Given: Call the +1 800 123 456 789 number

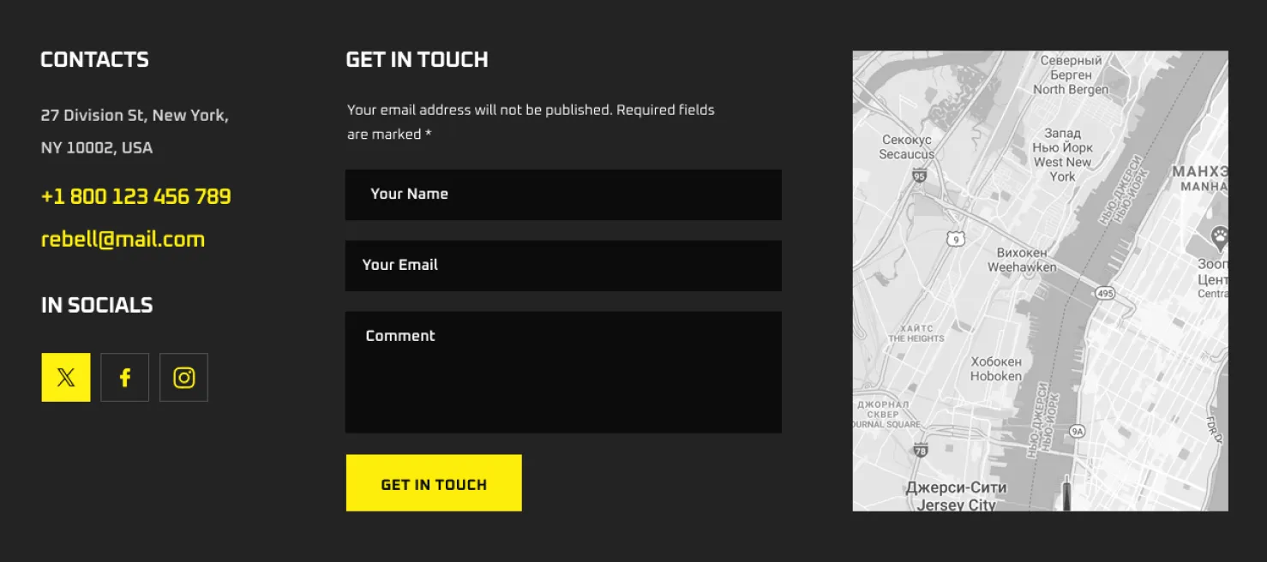Looking at the screenshot, I should pos(135,196).
